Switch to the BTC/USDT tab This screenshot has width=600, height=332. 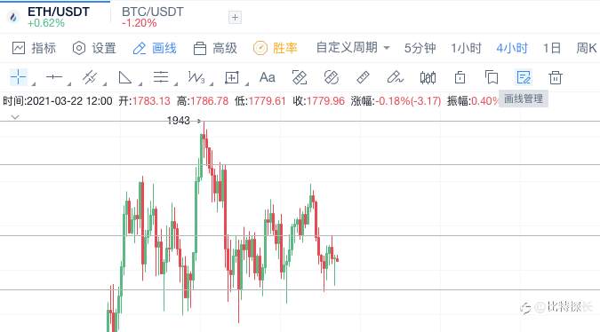coord(153,17)
